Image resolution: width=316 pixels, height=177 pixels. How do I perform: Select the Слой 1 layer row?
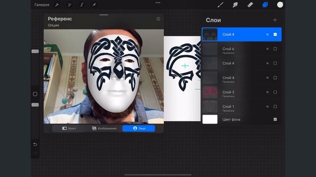pyautogui.click(x=241, y=107)
